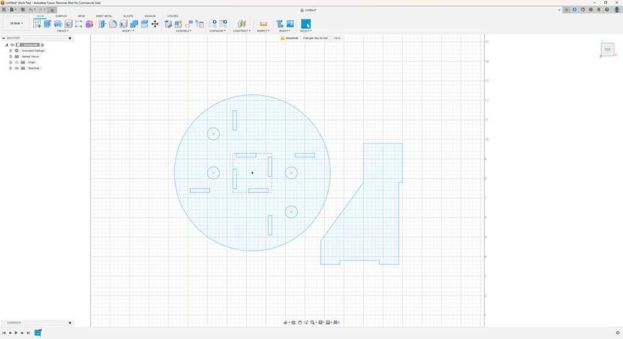
Task: Open the Construct dropdown menu
Action: pyautogui.click(x=242, y=31)
